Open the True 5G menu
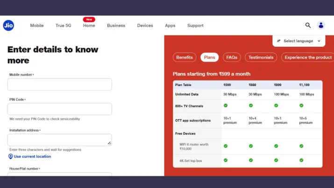 63,26
